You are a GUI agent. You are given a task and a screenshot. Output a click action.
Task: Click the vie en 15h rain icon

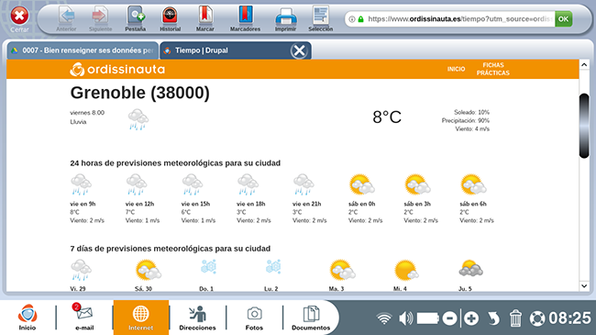[x=193, y=184]
